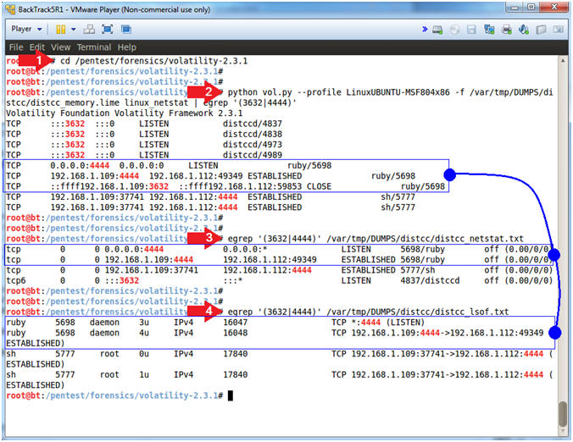Screen dimensions: 573x442
Task: Click the '0.0.0.0:4444' address in volatility output
Action: 80,166
